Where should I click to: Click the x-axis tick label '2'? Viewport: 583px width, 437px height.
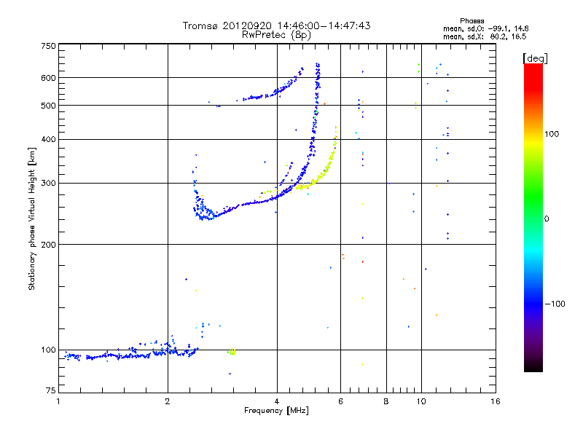[168, 401]
